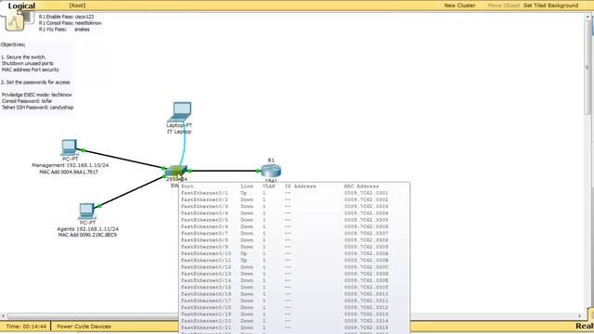Click Power Cycle Devices

(84, 326)
